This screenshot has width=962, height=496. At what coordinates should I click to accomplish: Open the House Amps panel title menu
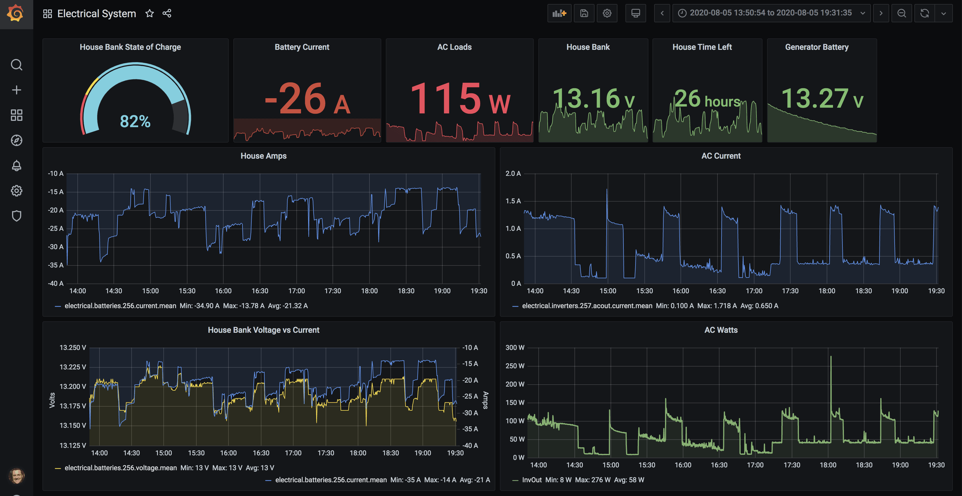click(x=263, y=156)
